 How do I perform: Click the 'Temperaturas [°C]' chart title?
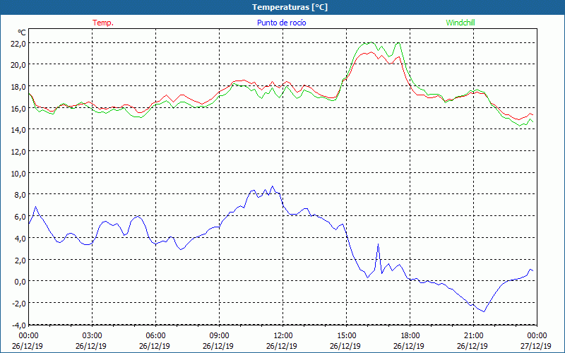coord(290,7)
